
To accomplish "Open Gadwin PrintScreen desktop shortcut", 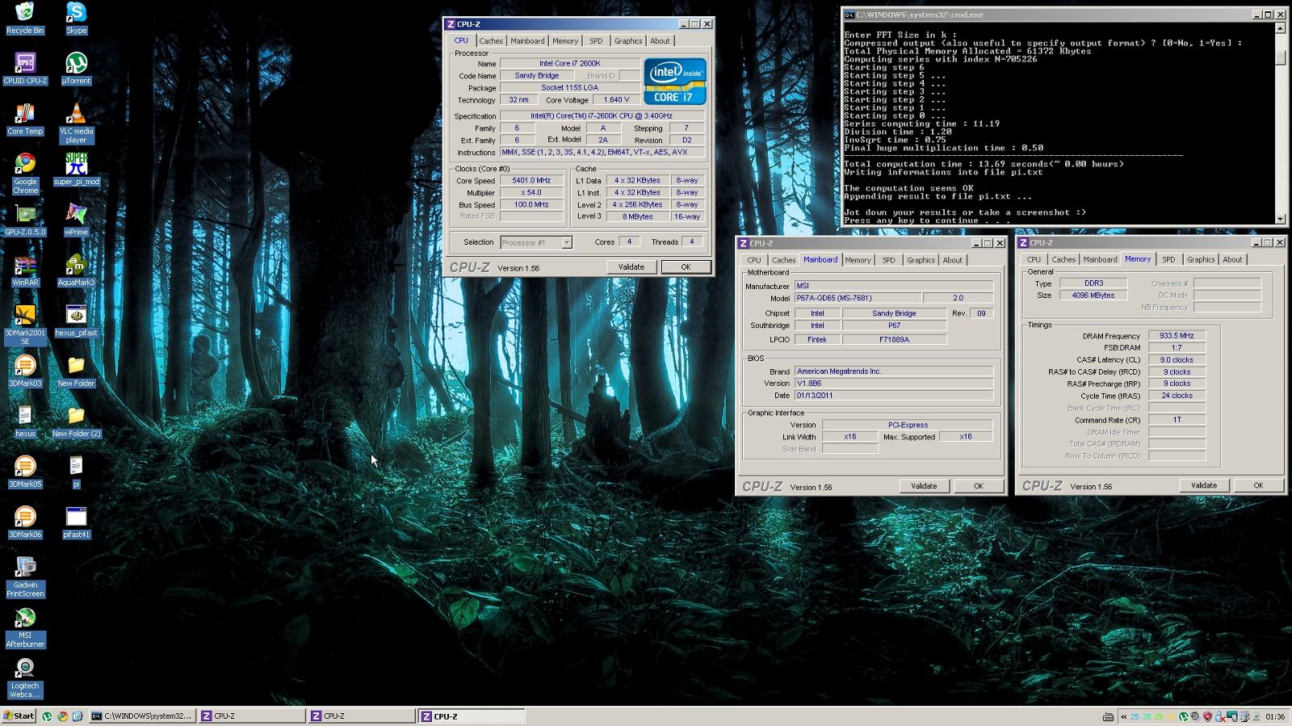I will 25,577.
